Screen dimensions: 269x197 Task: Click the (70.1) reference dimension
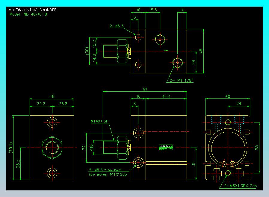[x=11, y=148]
